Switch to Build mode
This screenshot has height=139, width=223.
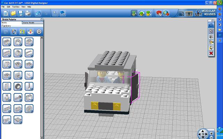click(134, 13)
